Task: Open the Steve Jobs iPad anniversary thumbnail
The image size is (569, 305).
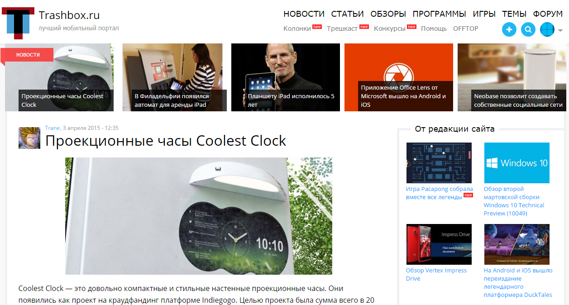Action: click(286, 77)
